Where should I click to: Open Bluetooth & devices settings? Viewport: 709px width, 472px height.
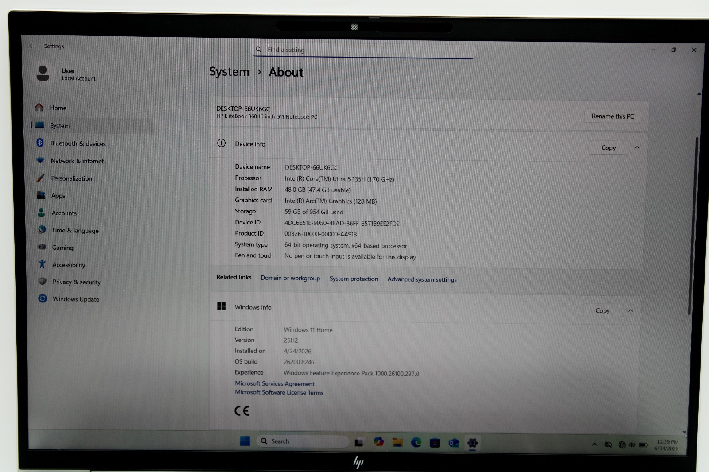click(78, 143)
